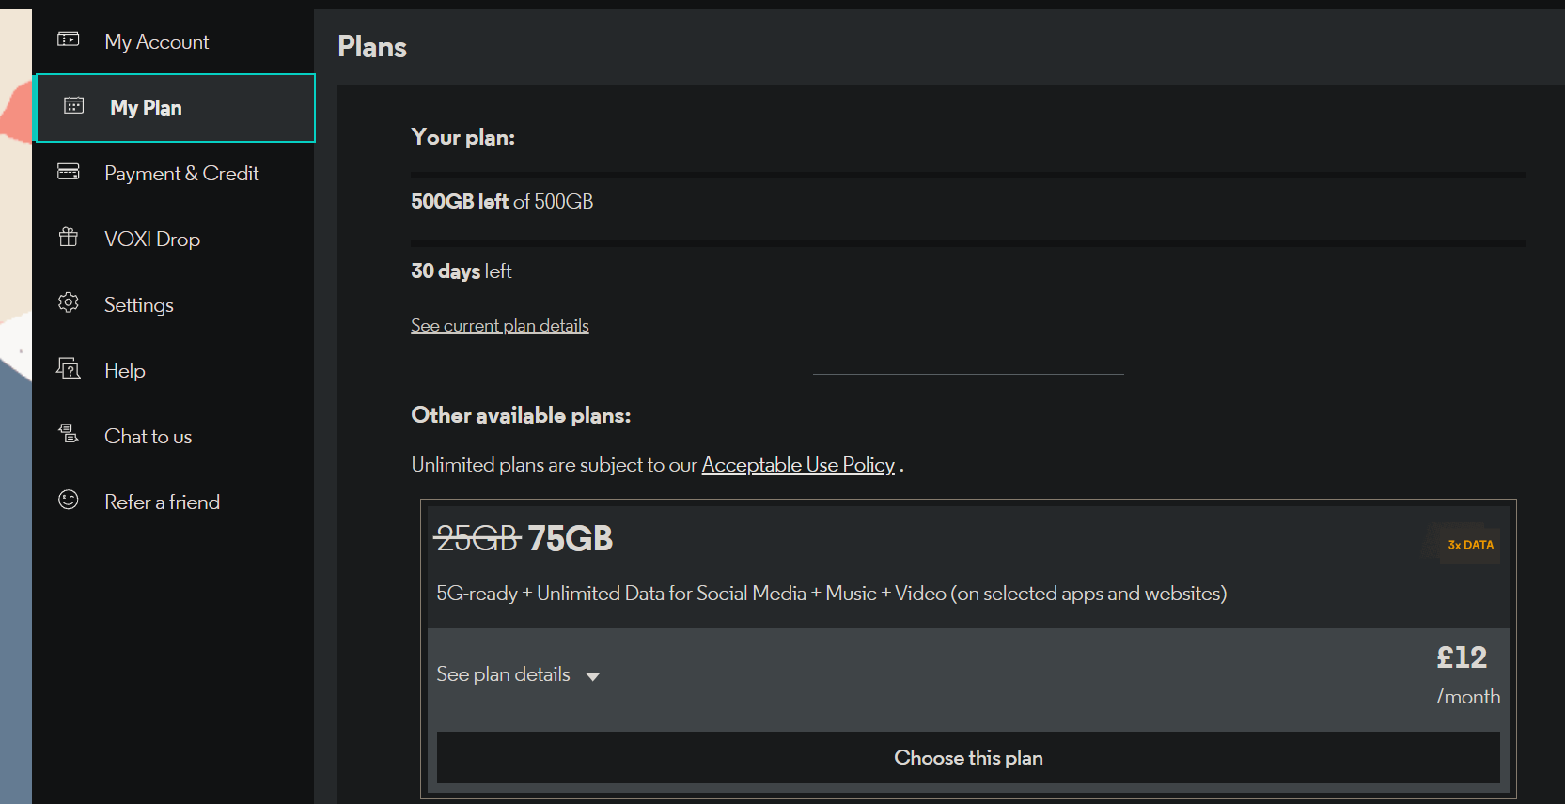Click the 500GB data usage bar
The height and width of the screenshot is (804, 1565).
pos(968,175)
